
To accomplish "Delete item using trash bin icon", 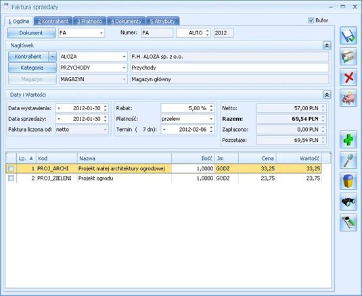I will pos(348,181).
